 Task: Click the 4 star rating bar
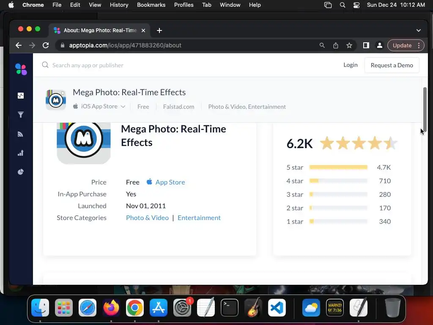point(338,181)
